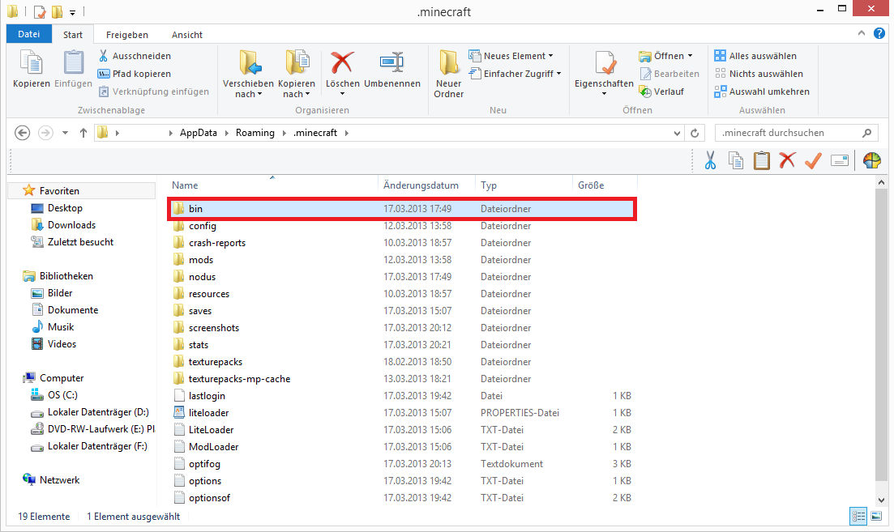This screenshot has height=532, width=894.
Task: Click the scissors cut toolbar icon
Action: (x=710, y=160)
